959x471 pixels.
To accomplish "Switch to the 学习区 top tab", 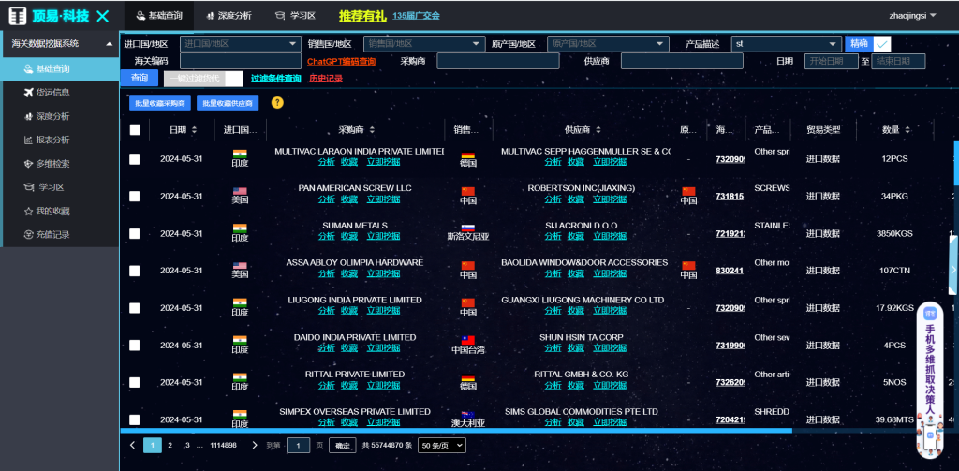I will (295, 16).
